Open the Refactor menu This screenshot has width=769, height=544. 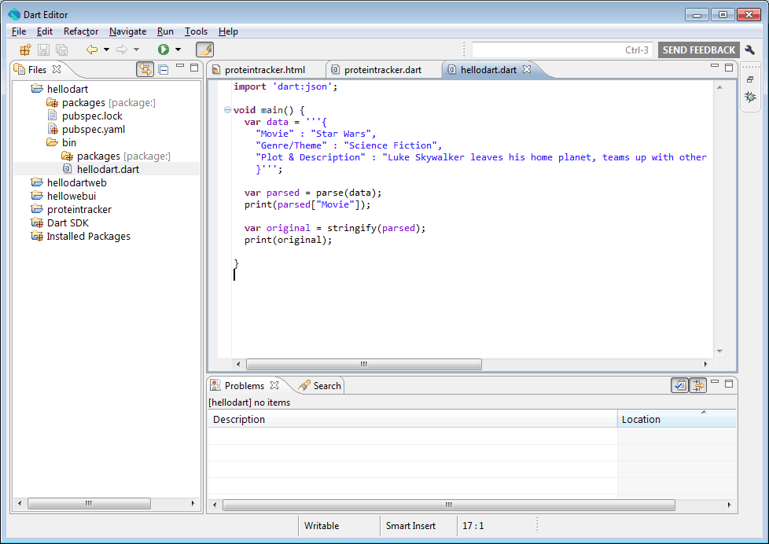coord(81,31)
